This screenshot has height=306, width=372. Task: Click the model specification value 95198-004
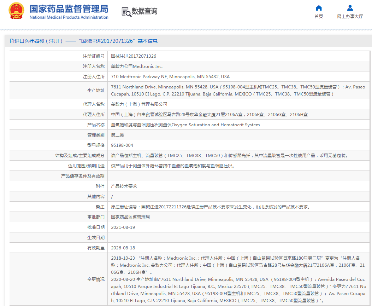pos(122,145)
